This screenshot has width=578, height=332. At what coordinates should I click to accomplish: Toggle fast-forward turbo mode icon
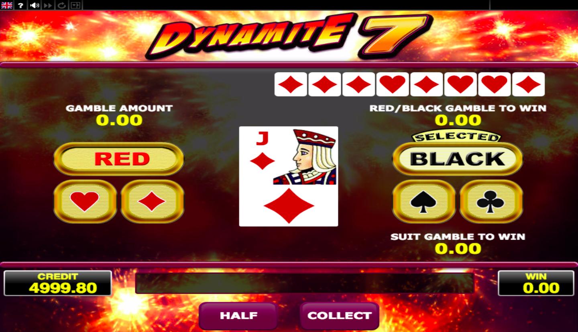pyautogui.click(x=48, y=5)
